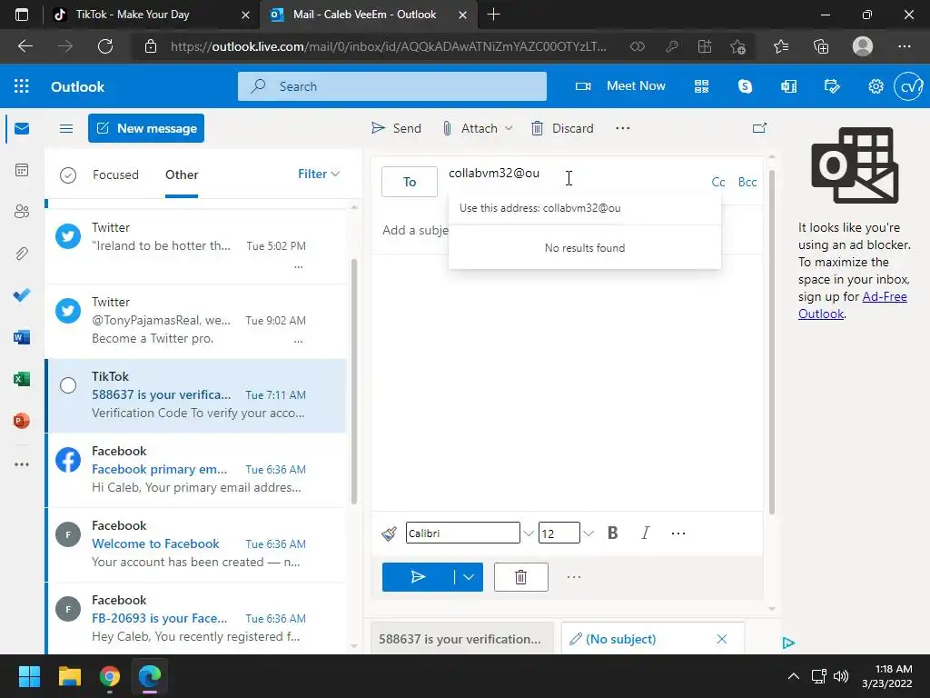Click the Discard button
Viewport: 930px width, 698px height.
pyautogui.click(x=562, y=128)
